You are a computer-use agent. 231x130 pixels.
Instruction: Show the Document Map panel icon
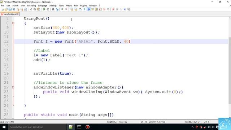[96, 9]
